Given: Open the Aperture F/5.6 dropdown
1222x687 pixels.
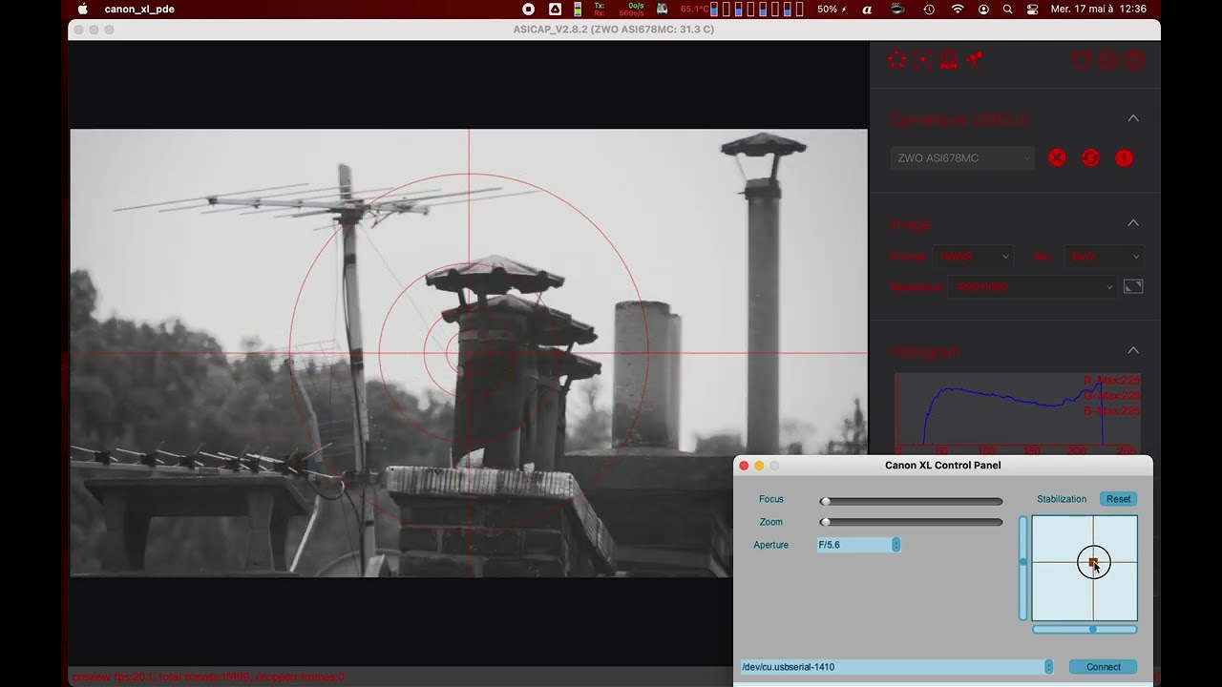Looking at the screenshot, I should tap(858, 545).
